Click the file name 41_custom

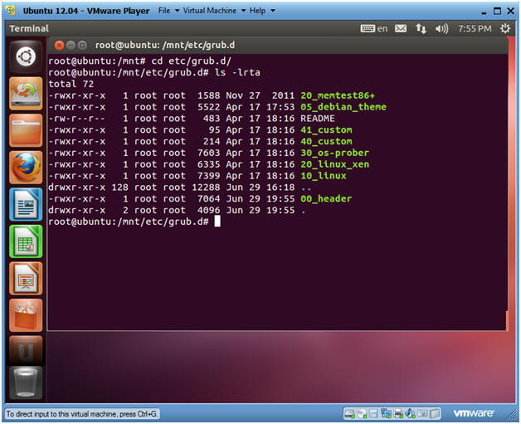(x=326, y=130)
